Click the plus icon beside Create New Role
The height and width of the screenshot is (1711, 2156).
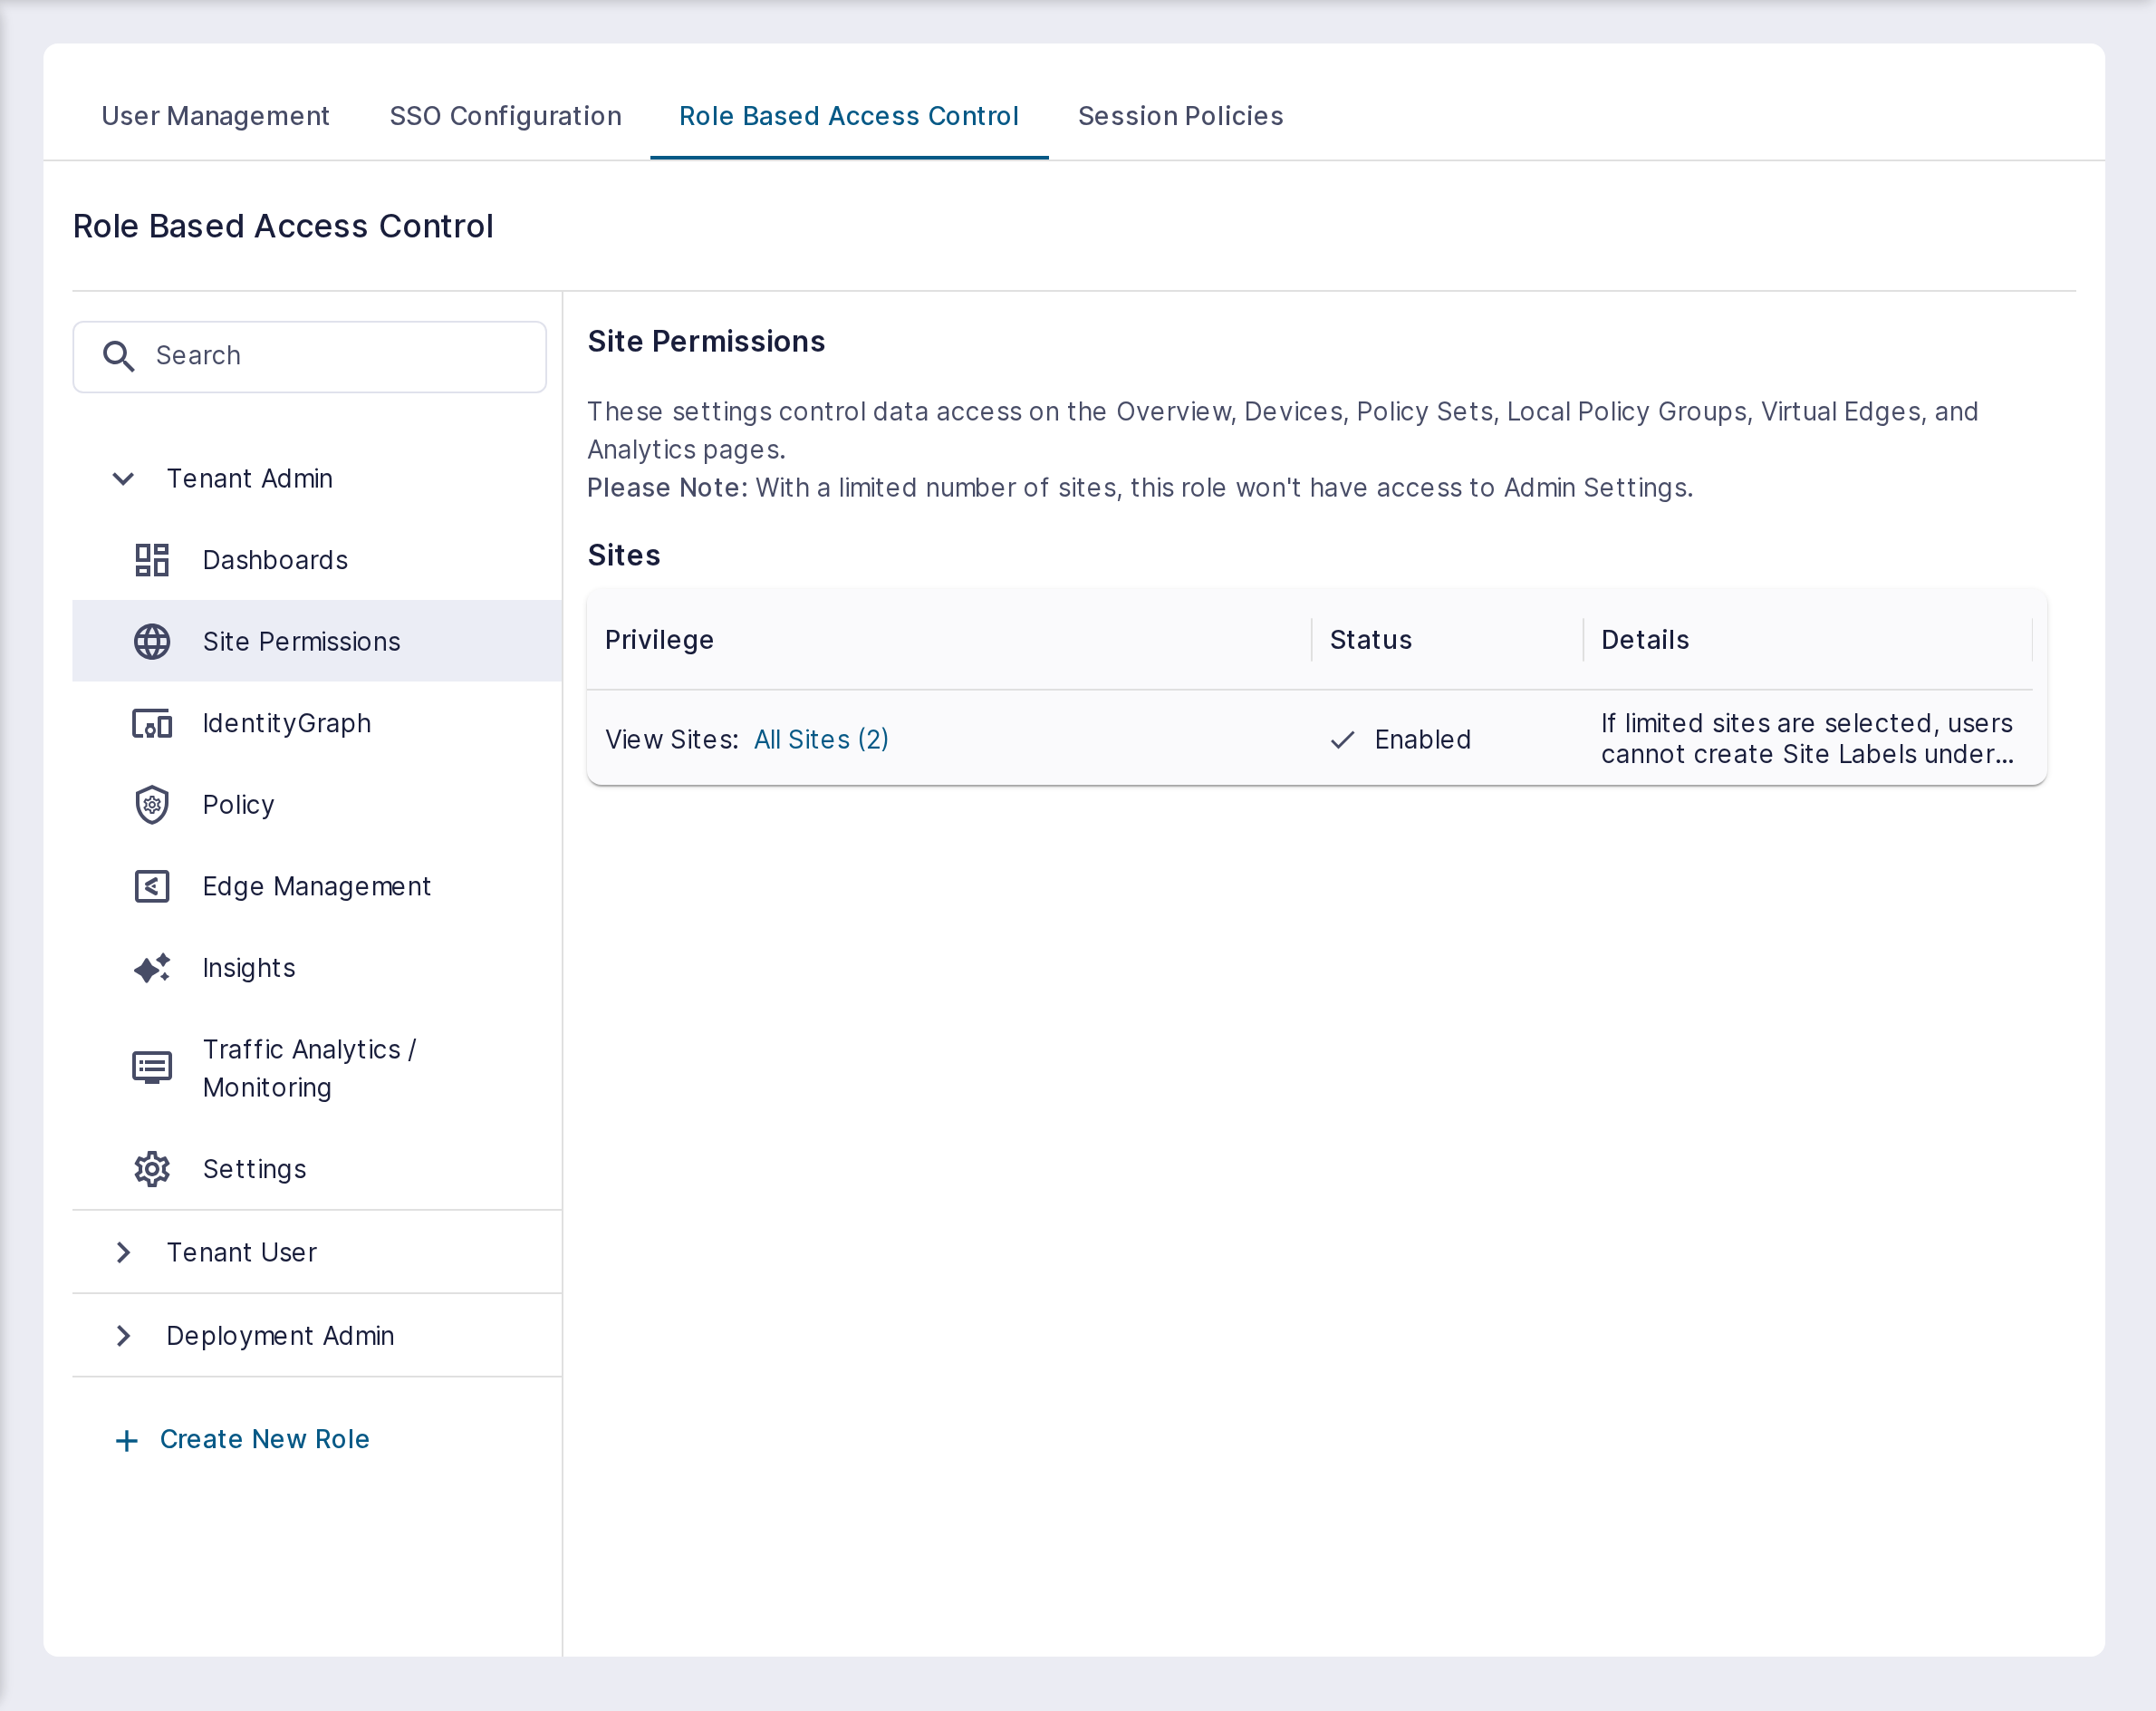127,1440
